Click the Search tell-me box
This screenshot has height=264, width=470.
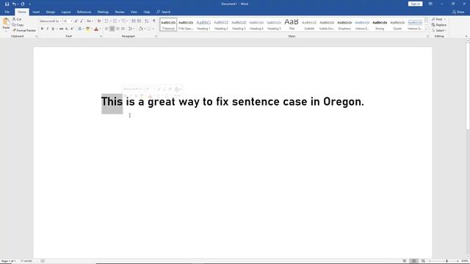tap(163, 12)
